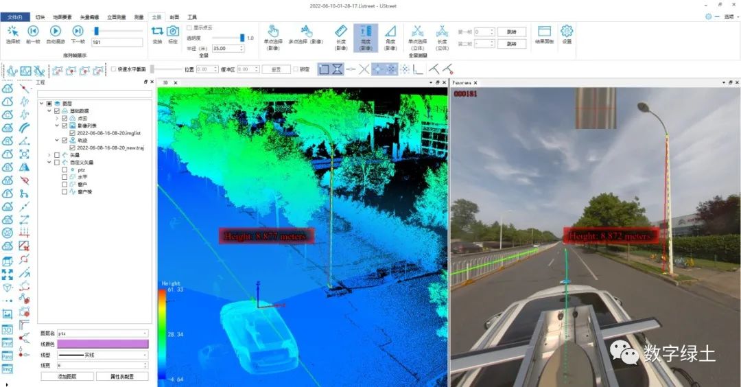The image size is (741, 387).
Task: Activate 单点选择 (影像) single-point tool
Action: [x=273, y=31]
